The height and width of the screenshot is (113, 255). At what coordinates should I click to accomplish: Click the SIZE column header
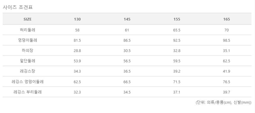(28, 19)
